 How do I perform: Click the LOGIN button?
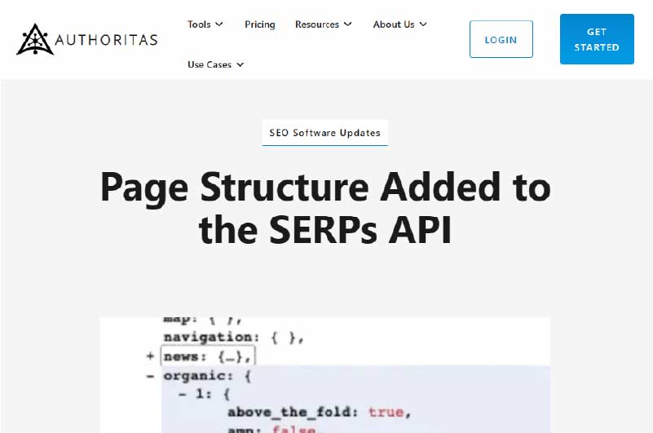click(x=501, y=39)
